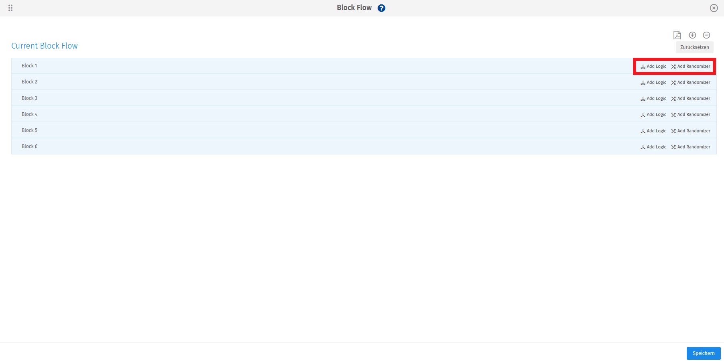
Task: Close the Block Flow dialog
Action: click(714, 8)
